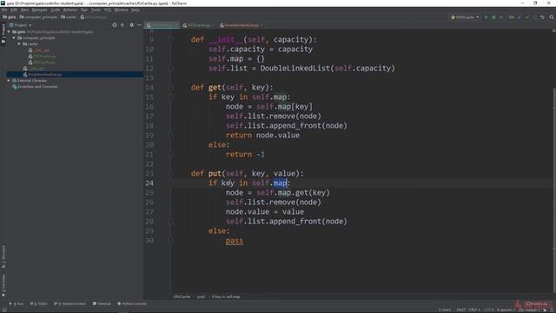
Task: Click the LRUCache class breadcrumb below editor
Action: [x=182, y=296]
